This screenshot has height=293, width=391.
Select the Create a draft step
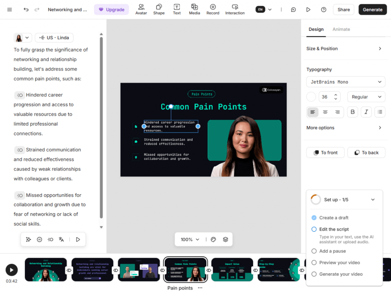[334, 218]
